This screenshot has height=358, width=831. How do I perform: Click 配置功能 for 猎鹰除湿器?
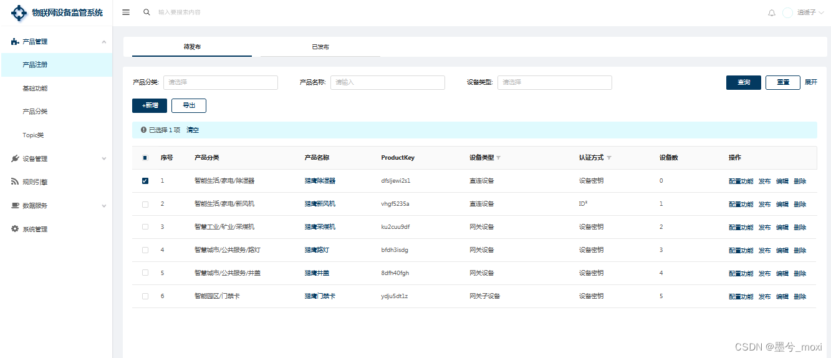(x=741, y=181)
